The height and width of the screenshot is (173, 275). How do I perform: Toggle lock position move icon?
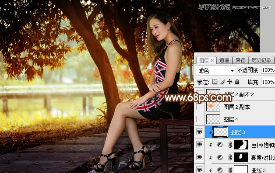[230, 82]
